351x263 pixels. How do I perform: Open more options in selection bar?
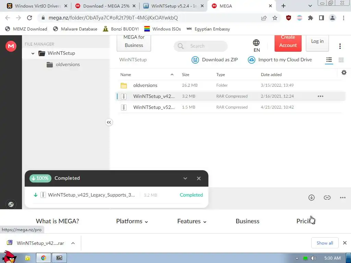(342, 198)
